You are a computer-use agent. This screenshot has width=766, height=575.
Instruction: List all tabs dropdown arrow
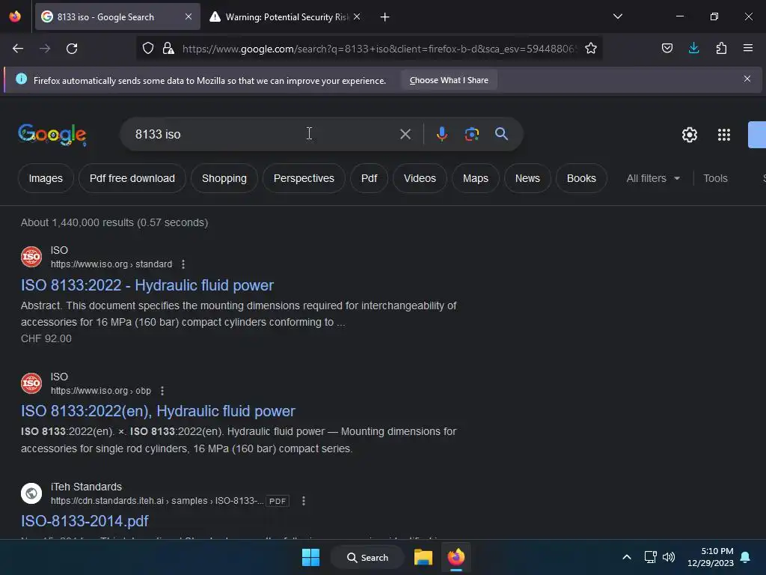pyautogui.click(x=617, y=16)
